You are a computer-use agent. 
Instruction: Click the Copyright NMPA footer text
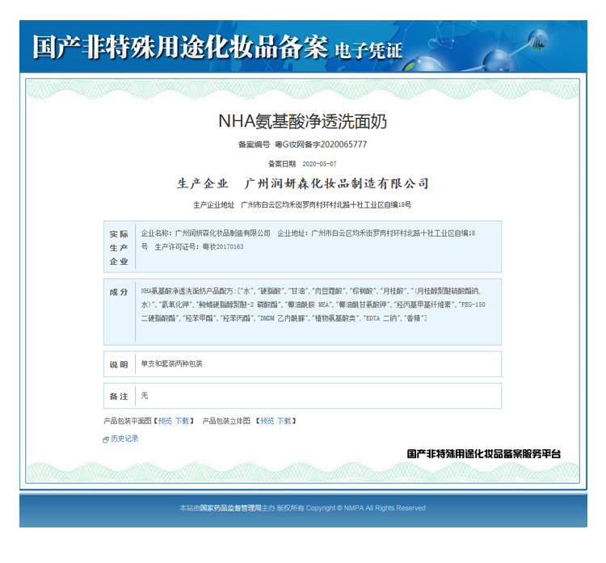click(365, 508)
